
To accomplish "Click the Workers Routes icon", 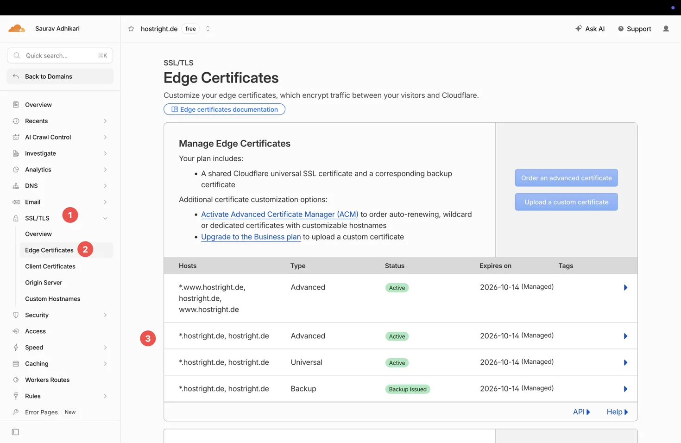I will click(16, 380).
